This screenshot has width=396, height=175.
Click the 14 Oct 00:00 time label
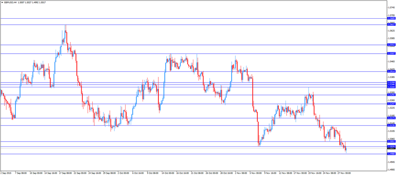pos(167,173)
